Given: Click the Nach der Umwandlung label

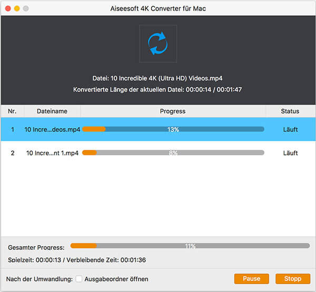Looking at the screenshot, I should [x=39, y=279].
